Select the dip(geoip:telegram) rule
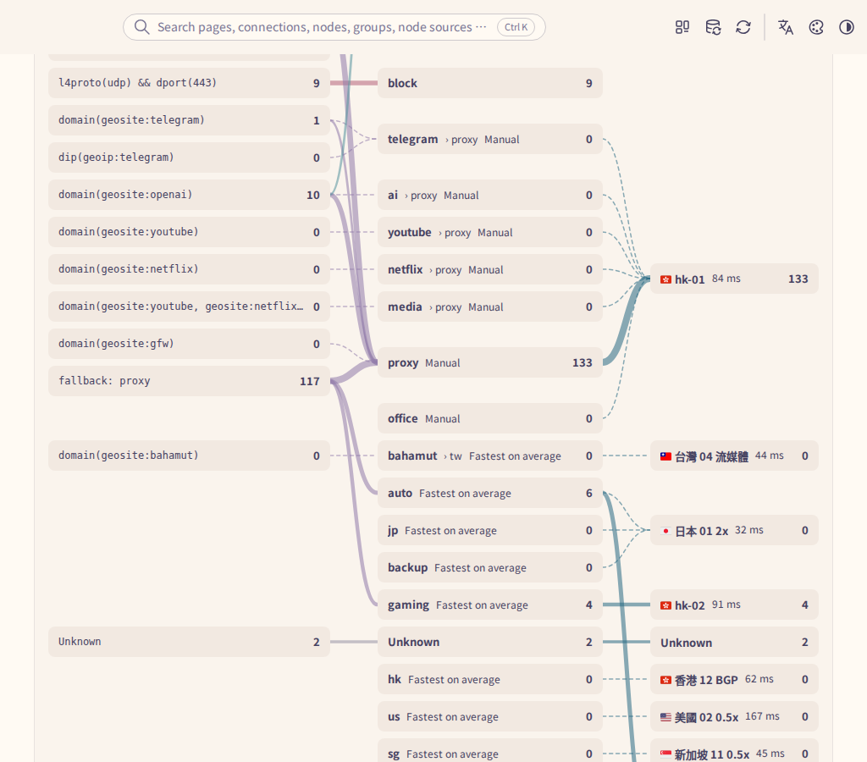 pos(189,157)
